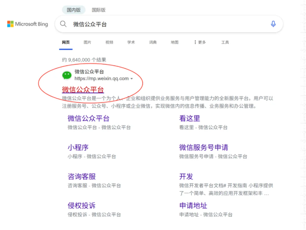Open the 更多 three-dot menu

200,42
